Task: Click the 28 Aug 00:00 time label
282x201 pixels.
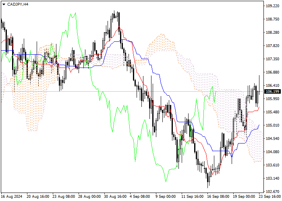Action: (x=89, y=197)
